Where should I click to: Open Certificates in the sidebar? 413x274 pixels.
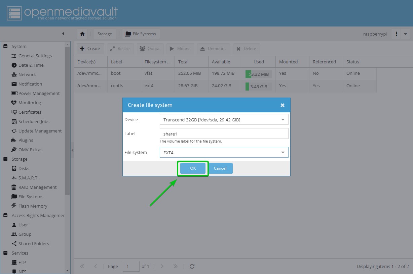point(30,112)
